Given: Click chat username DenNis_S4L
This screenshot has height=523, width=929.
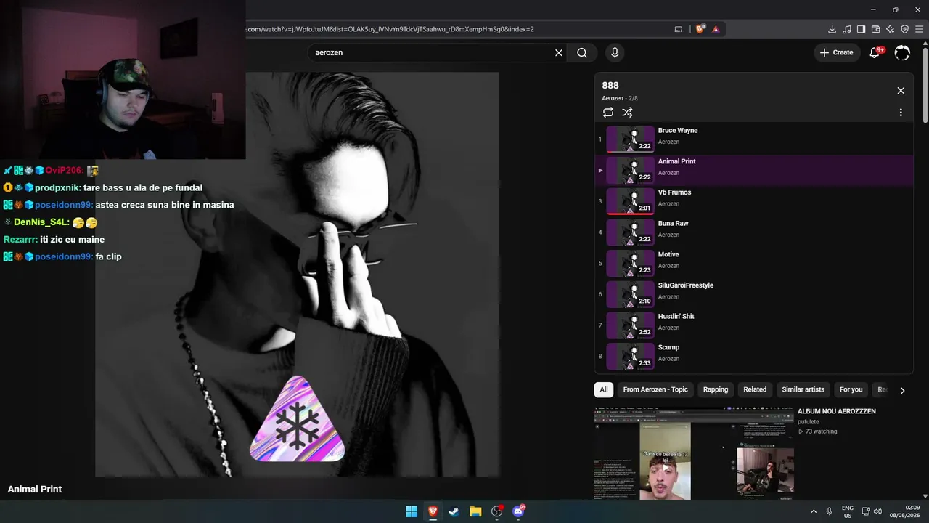Looking at the screenshot, I should pos(41,222).
